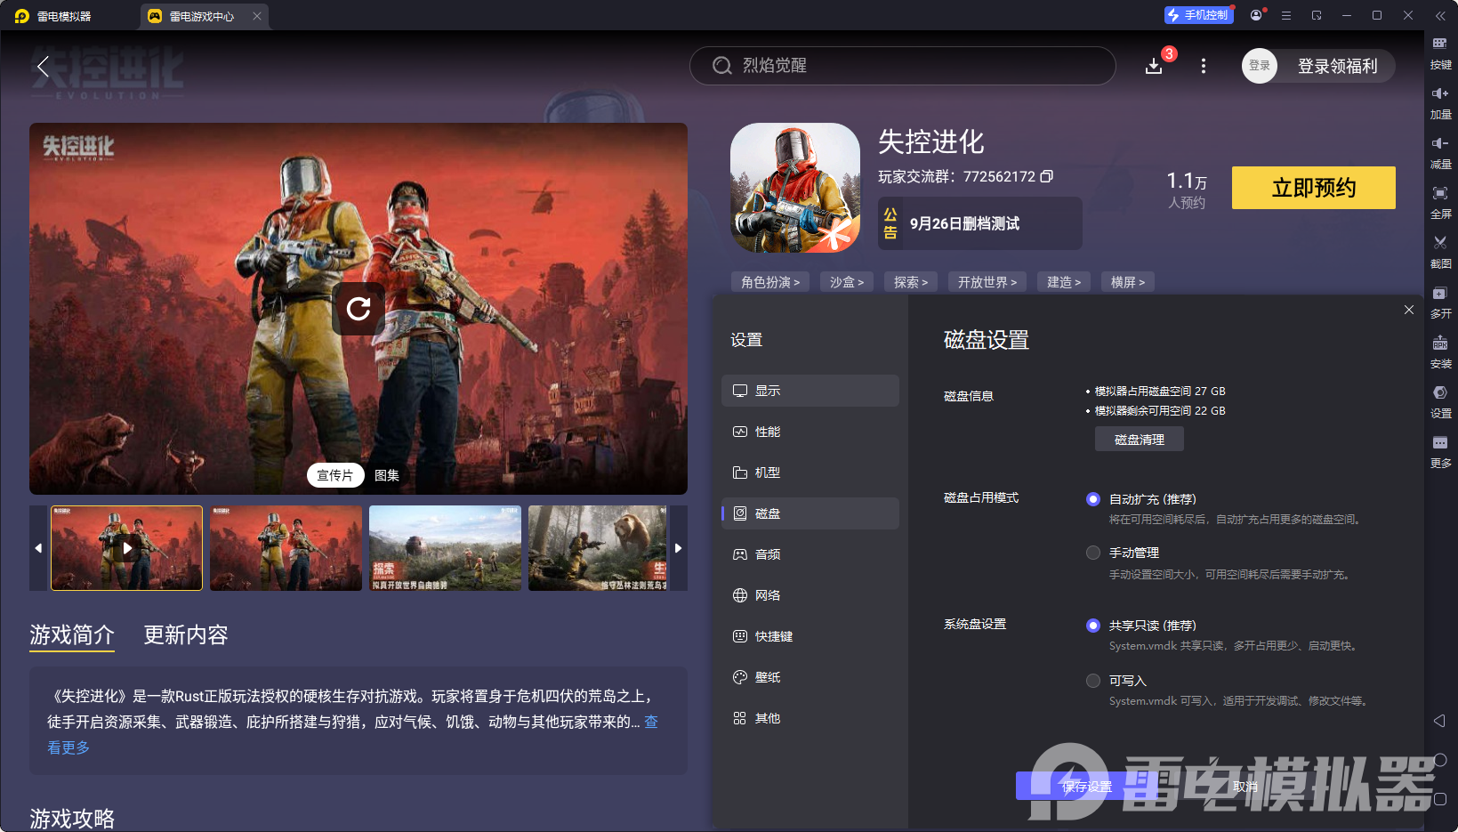Open the 壁纸 wallpaper settings category
1458x832 pixels.
pyautogui.click(x=768, y=677)
